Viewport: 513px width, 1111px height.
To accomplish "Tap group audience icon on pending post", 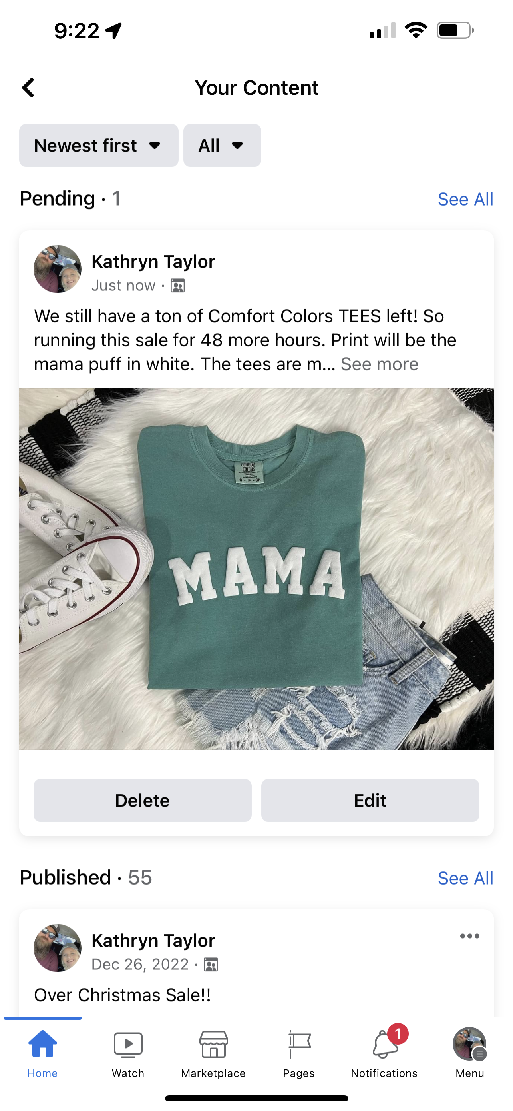I will click(177, 286).
